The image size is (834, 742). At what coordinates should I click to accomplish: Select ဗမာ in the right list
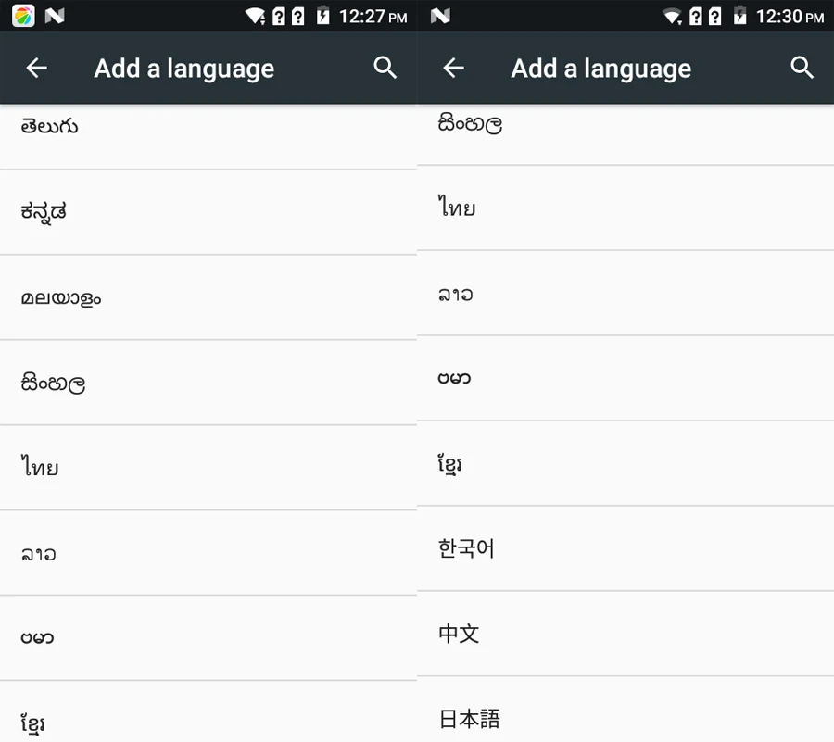pos(625,378)
